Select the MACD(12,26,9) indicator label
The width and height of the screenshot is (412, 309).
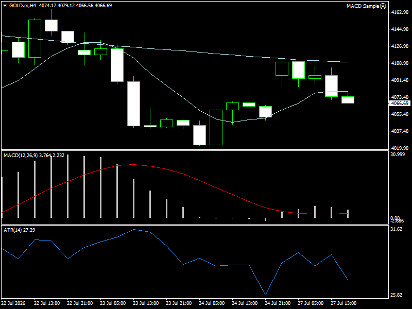tap(21, 156)
